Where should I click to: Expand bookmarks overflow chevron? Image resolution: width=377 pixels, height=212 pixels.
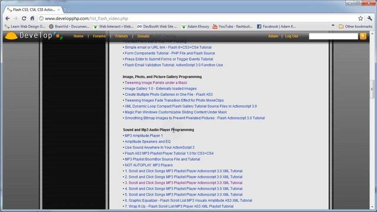coord(333,26)
